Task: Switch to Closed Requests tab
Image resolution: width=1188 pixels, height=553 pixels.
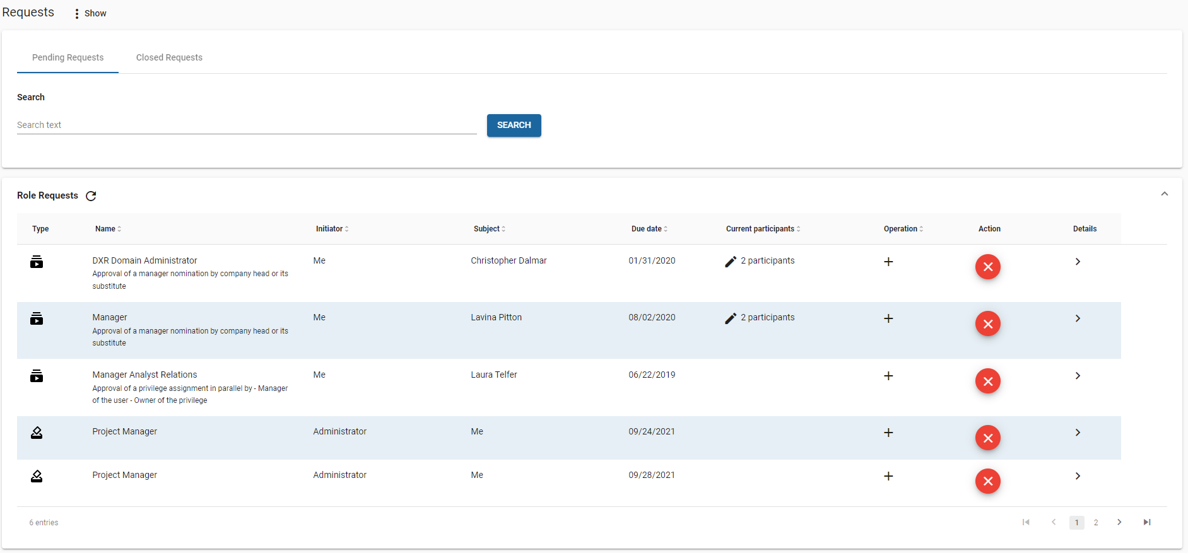Action: [x=169, y=57]
